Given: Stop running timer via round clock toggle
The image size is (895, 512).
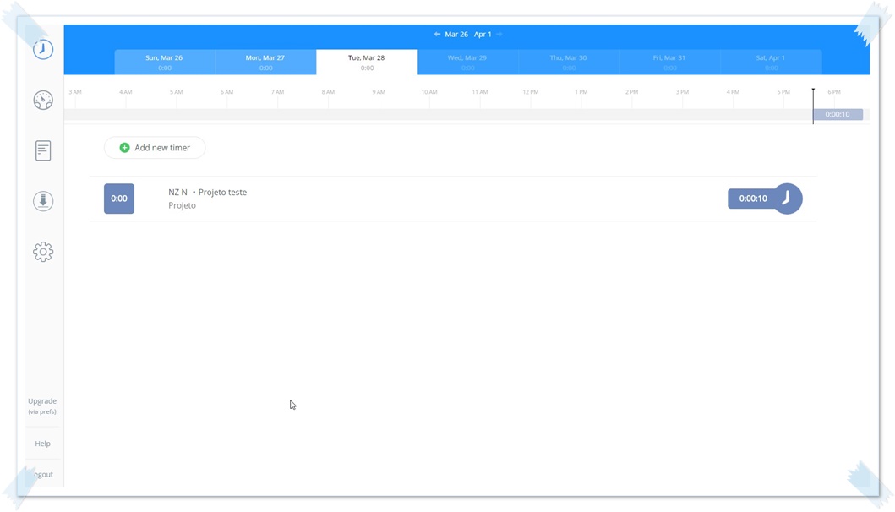Looking at the screenshot, I should (x=787, y=199).
